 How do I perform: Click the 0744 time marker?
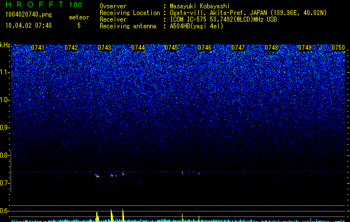[138, 48]
